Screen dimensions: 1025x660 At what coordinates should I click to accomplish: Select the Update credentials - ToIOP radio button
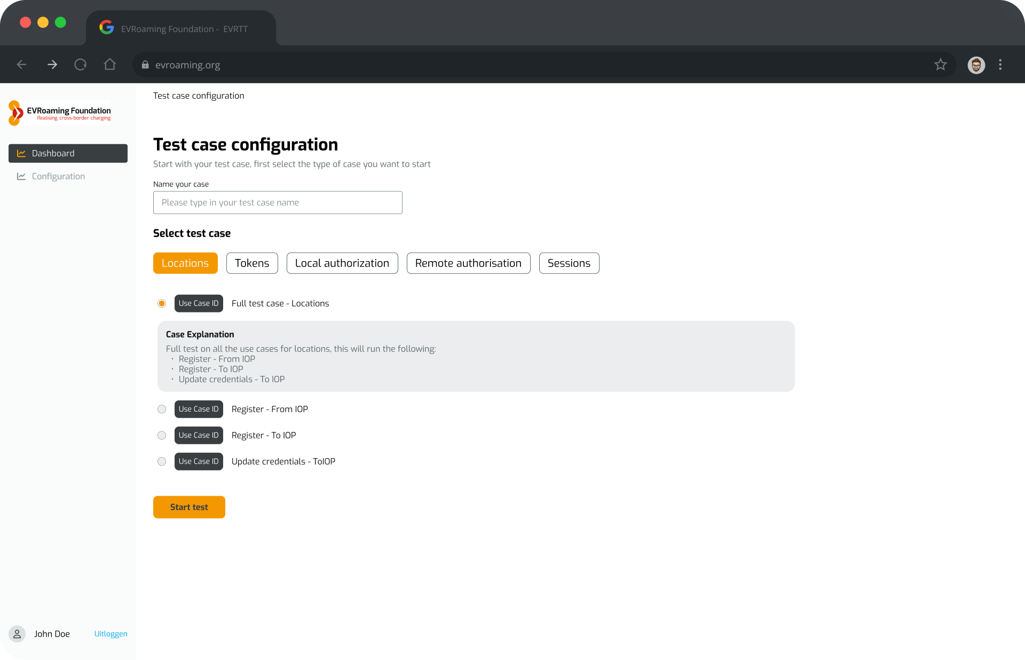[162, 461]
